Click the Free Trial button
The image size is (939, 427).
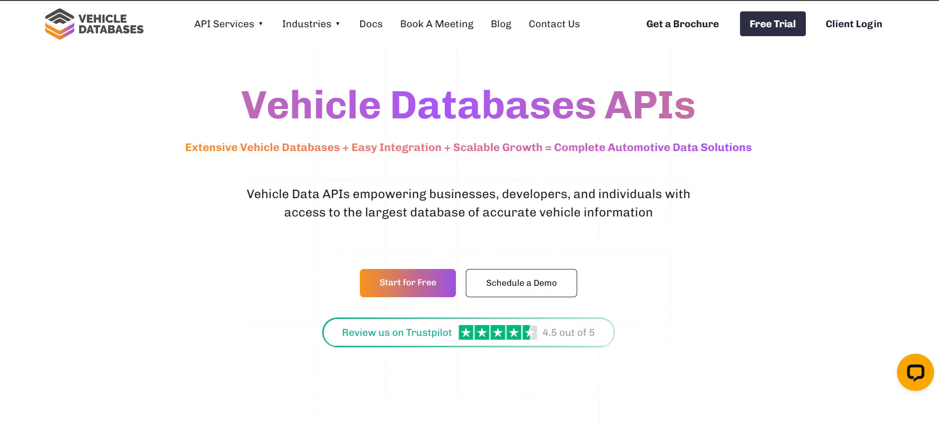pyautogui.click(x=773, y=24)
